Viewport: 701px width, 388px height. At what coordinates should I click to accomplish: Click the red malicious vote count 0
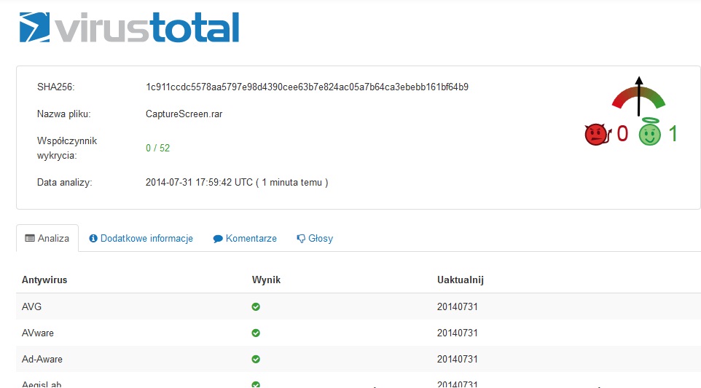(x=622, y=133)
